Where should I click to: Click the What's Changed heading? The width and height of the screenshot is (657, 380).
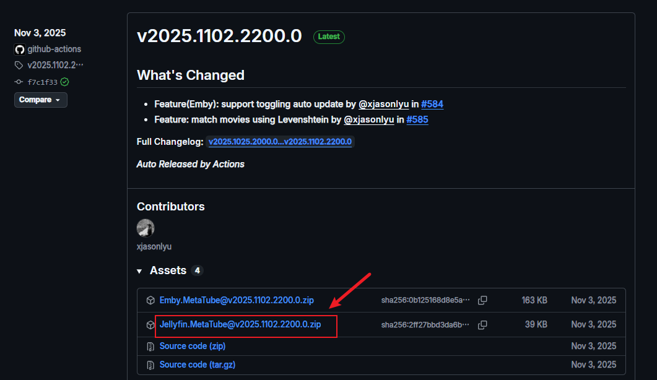coord(191,75)
